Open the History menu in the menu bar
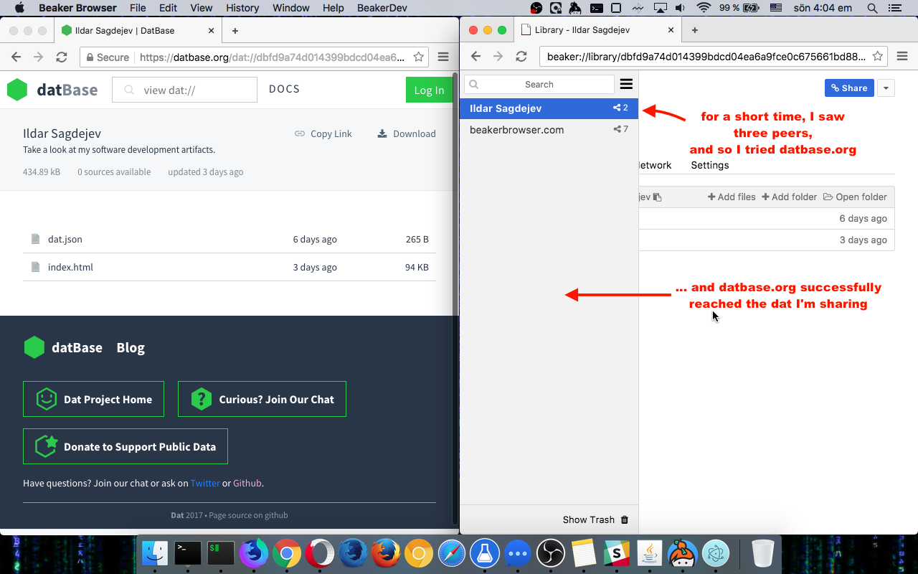This screenshot has width=918, height=574. click(x=242, y=8)
